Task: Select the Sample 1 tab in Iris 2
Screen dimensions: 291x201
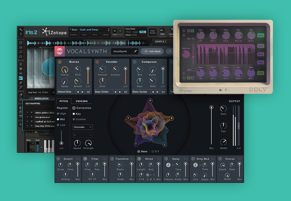Action: pos(161,42)
